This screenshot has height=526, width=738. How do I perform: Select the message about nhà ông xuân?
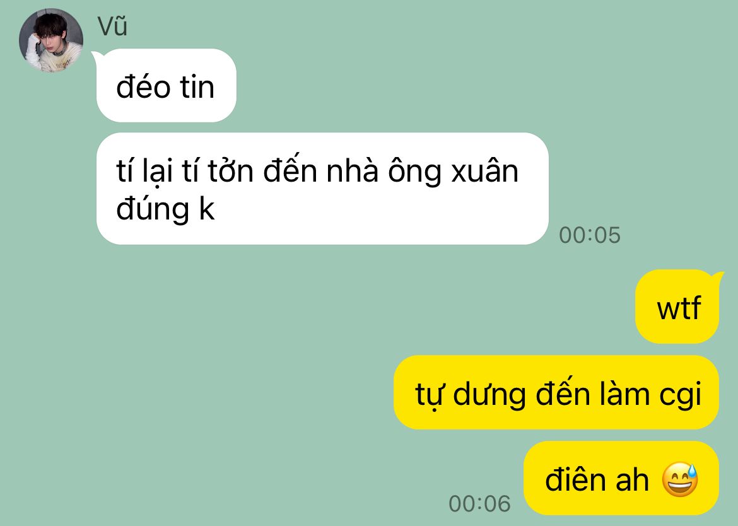pyautogui.click(x=322, y=189)
